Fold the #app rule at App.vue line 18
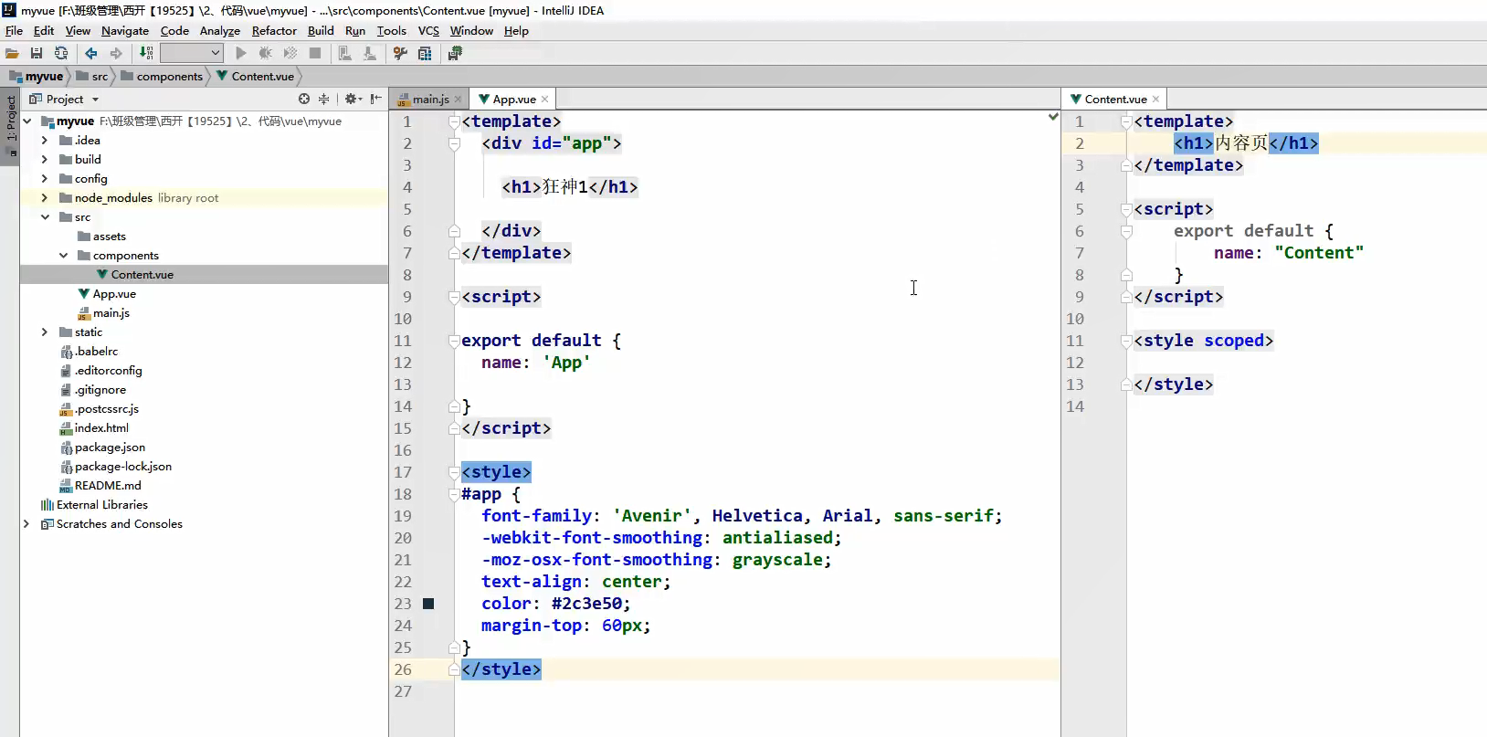This screenshot has width=1487, height=737. (x=454, y=494)
